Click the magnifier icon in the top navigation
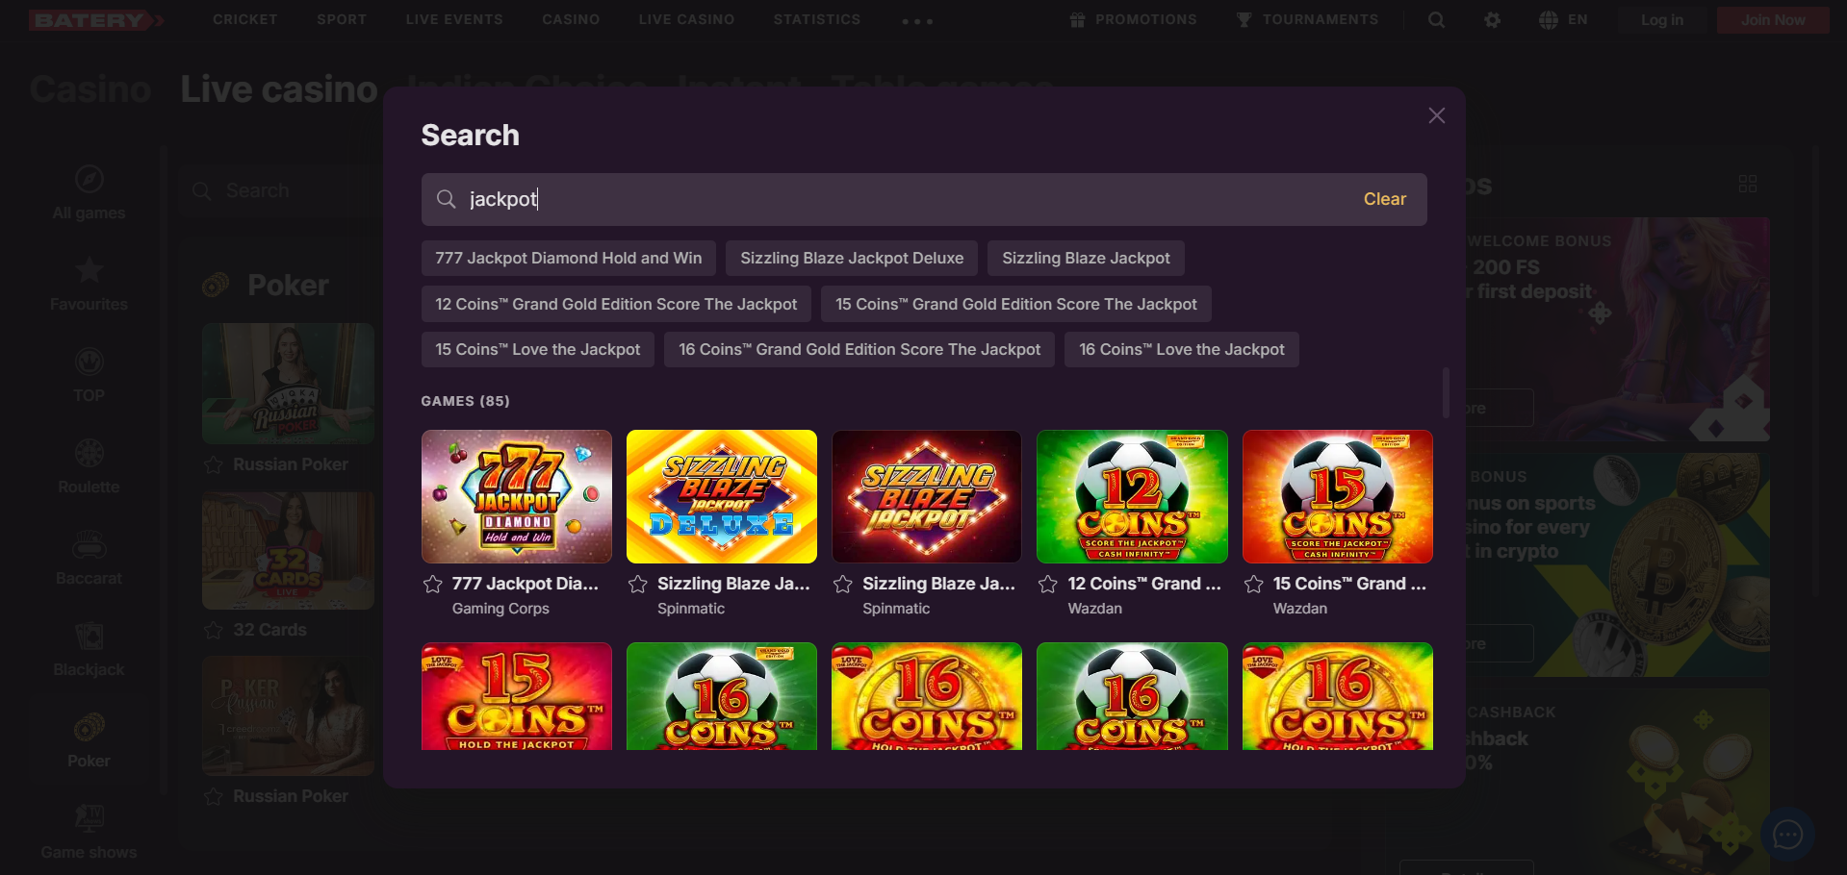The image size is (1847, 875). tap(1436, 20)
